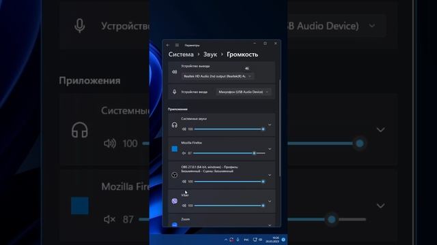
Task: Expand the OBS row chevron
Action: 270,175
